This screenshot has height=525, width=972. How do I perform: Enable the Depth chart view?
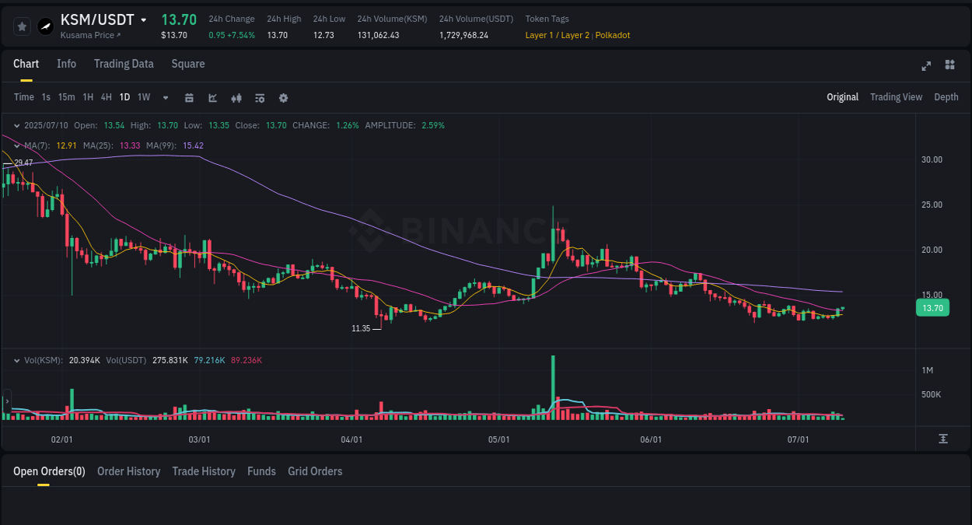tap(946, 97)
